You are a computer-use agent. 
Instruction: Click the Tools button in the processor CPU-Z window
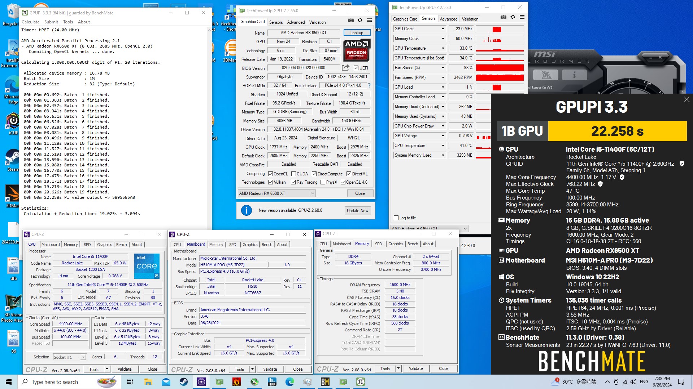point(94,369)
